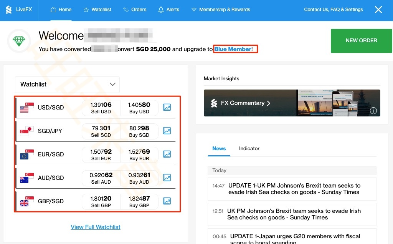Click the USD/SGD pair name
Viewport: 393px width, 244px height.
[51, 108]
